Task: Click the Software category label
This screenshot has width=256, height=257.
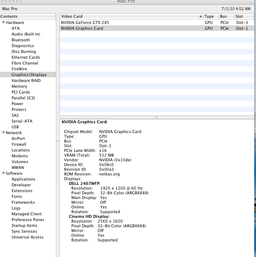Action: coord(14,173)
